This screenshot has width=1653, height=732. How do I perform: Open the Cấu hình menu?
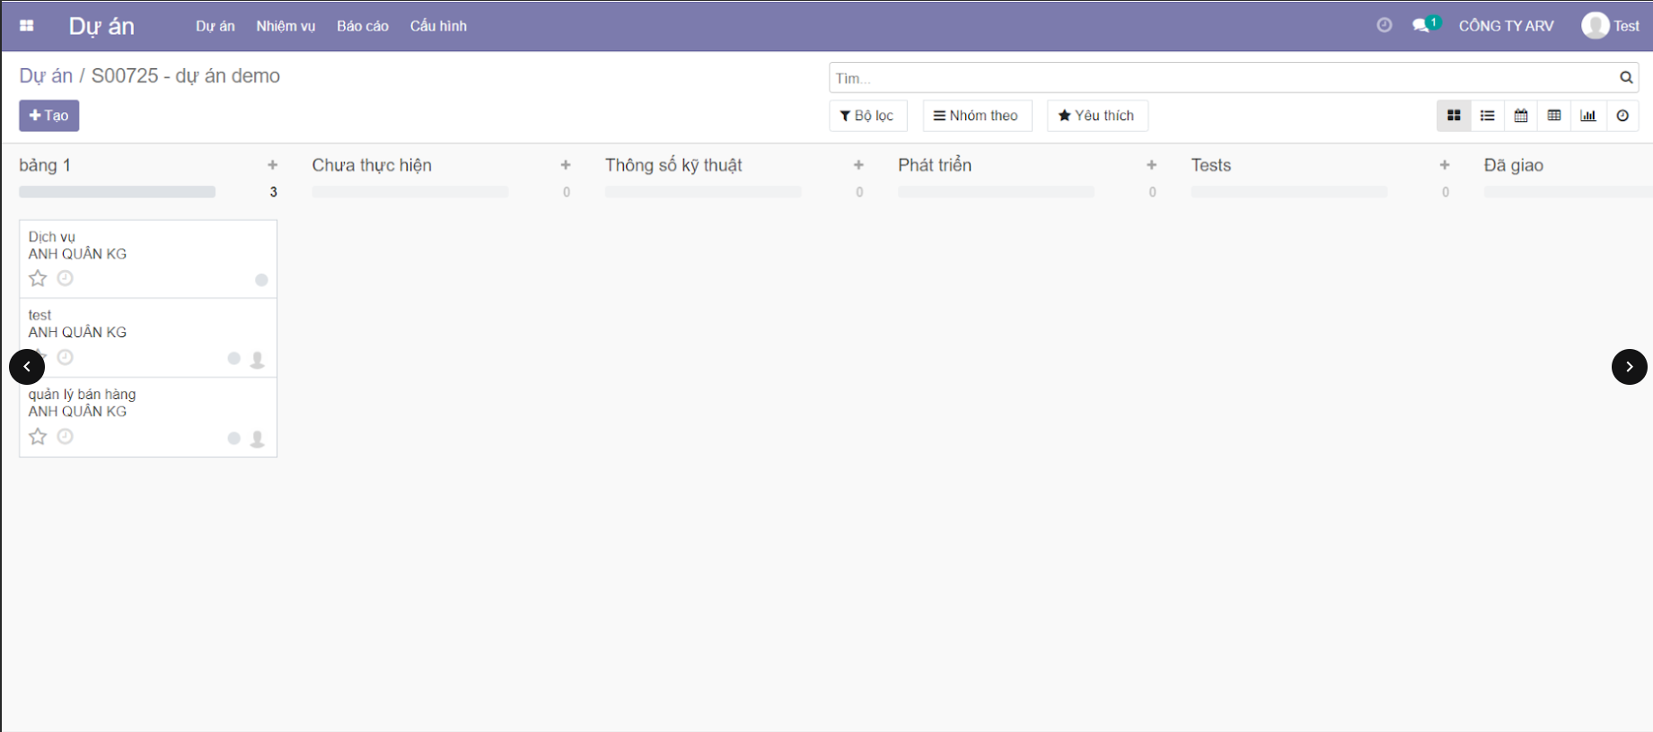[438, 26]
